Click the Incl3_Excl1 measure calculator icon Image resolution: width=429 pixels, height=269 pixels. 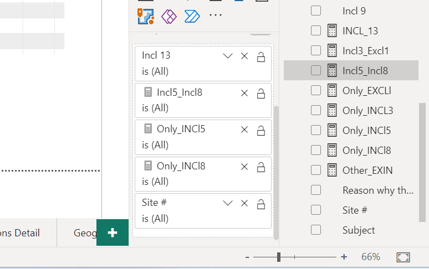pyautogui.click(x=332, y=50)
